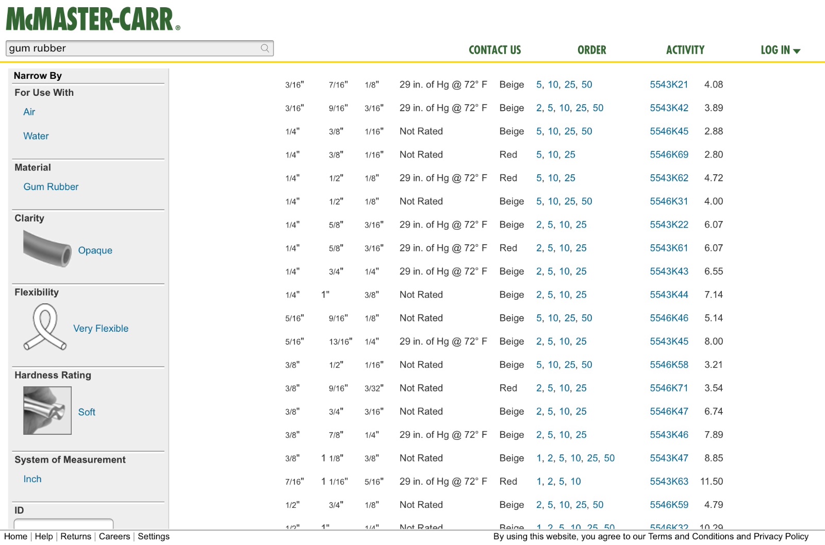Open part number 5543K21

point(669,84)
